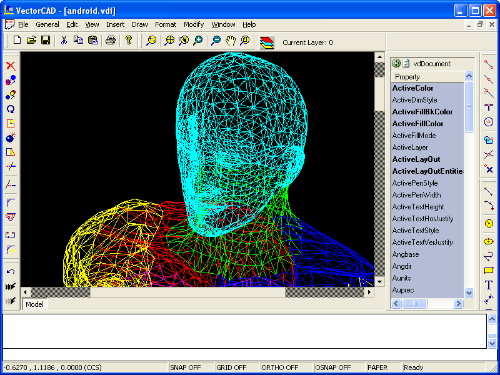Toggle ORTHO OFF in status bar
Screen dimensions: 500x375
(x=286, y=367)
